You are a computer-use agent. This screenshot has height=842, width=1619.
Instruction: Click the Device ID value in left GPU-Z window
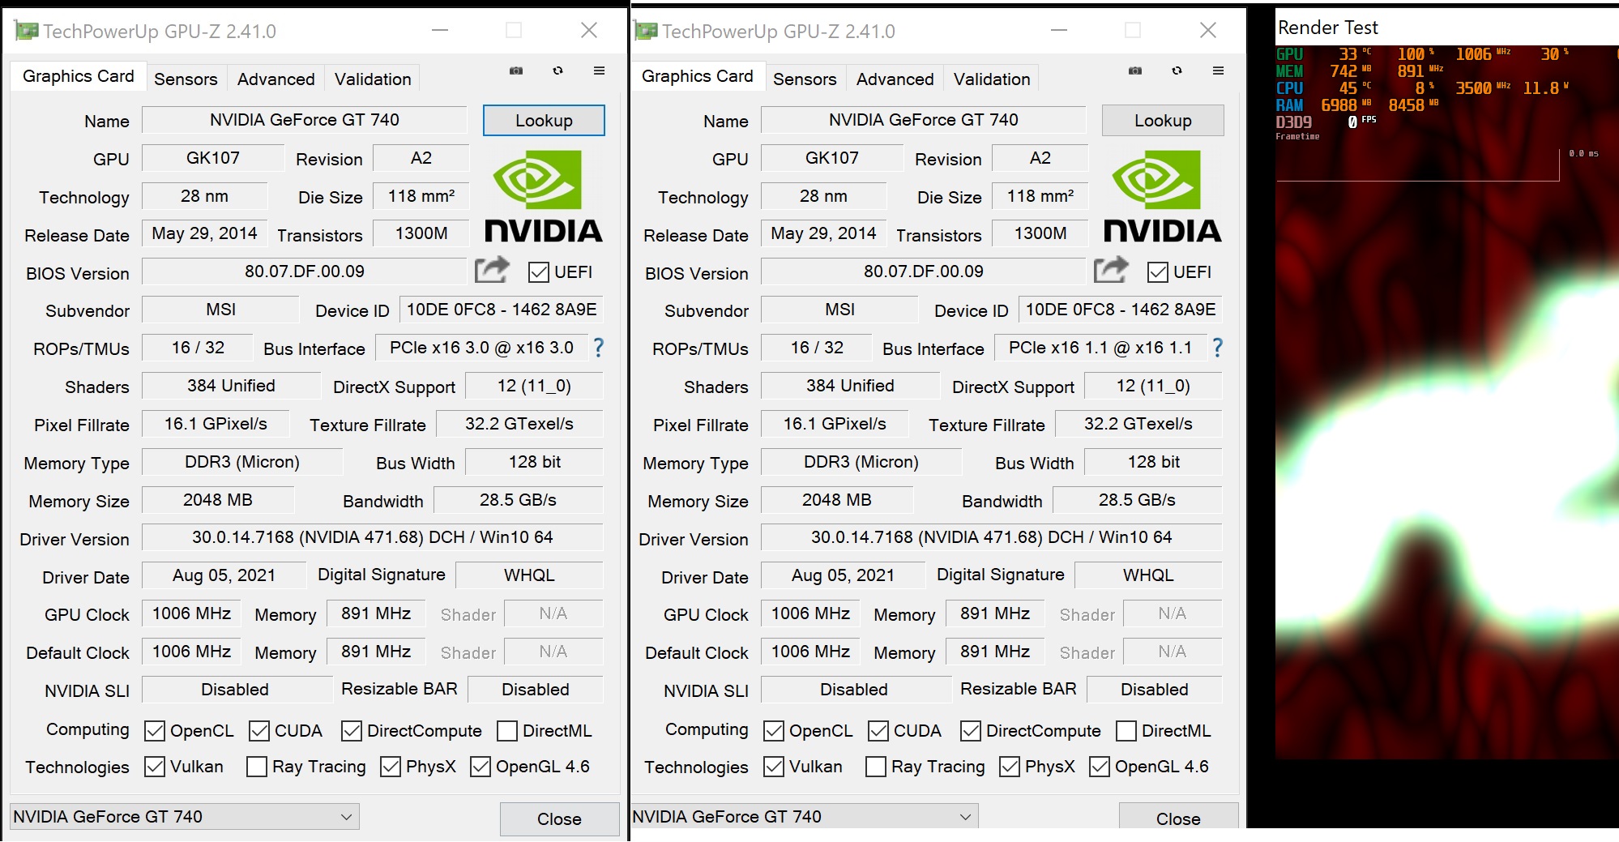[502, 310]
